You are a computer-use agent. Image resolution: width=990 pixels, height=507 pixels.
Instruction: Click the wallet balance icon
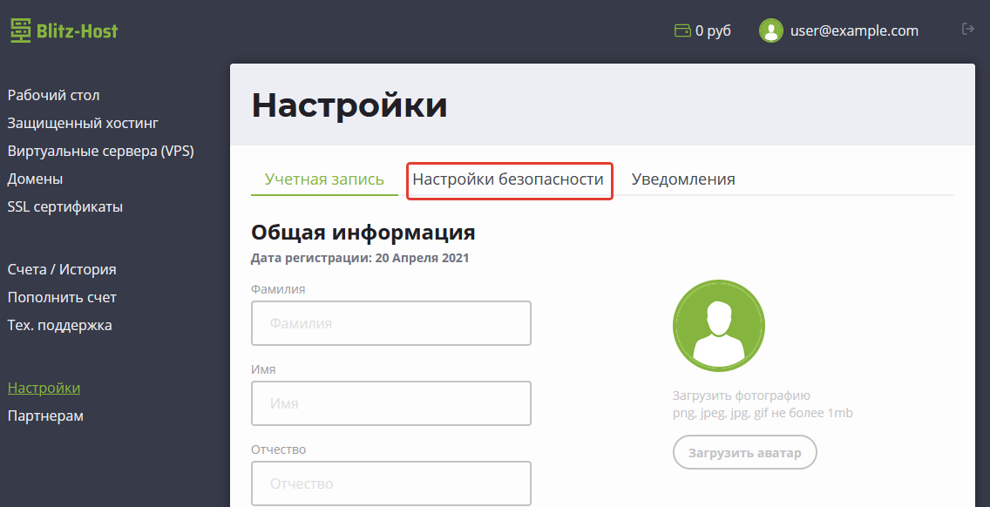[x=682, y=31]
